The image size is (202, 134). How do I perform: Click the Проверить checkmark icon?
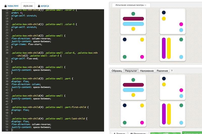point(131,133)
